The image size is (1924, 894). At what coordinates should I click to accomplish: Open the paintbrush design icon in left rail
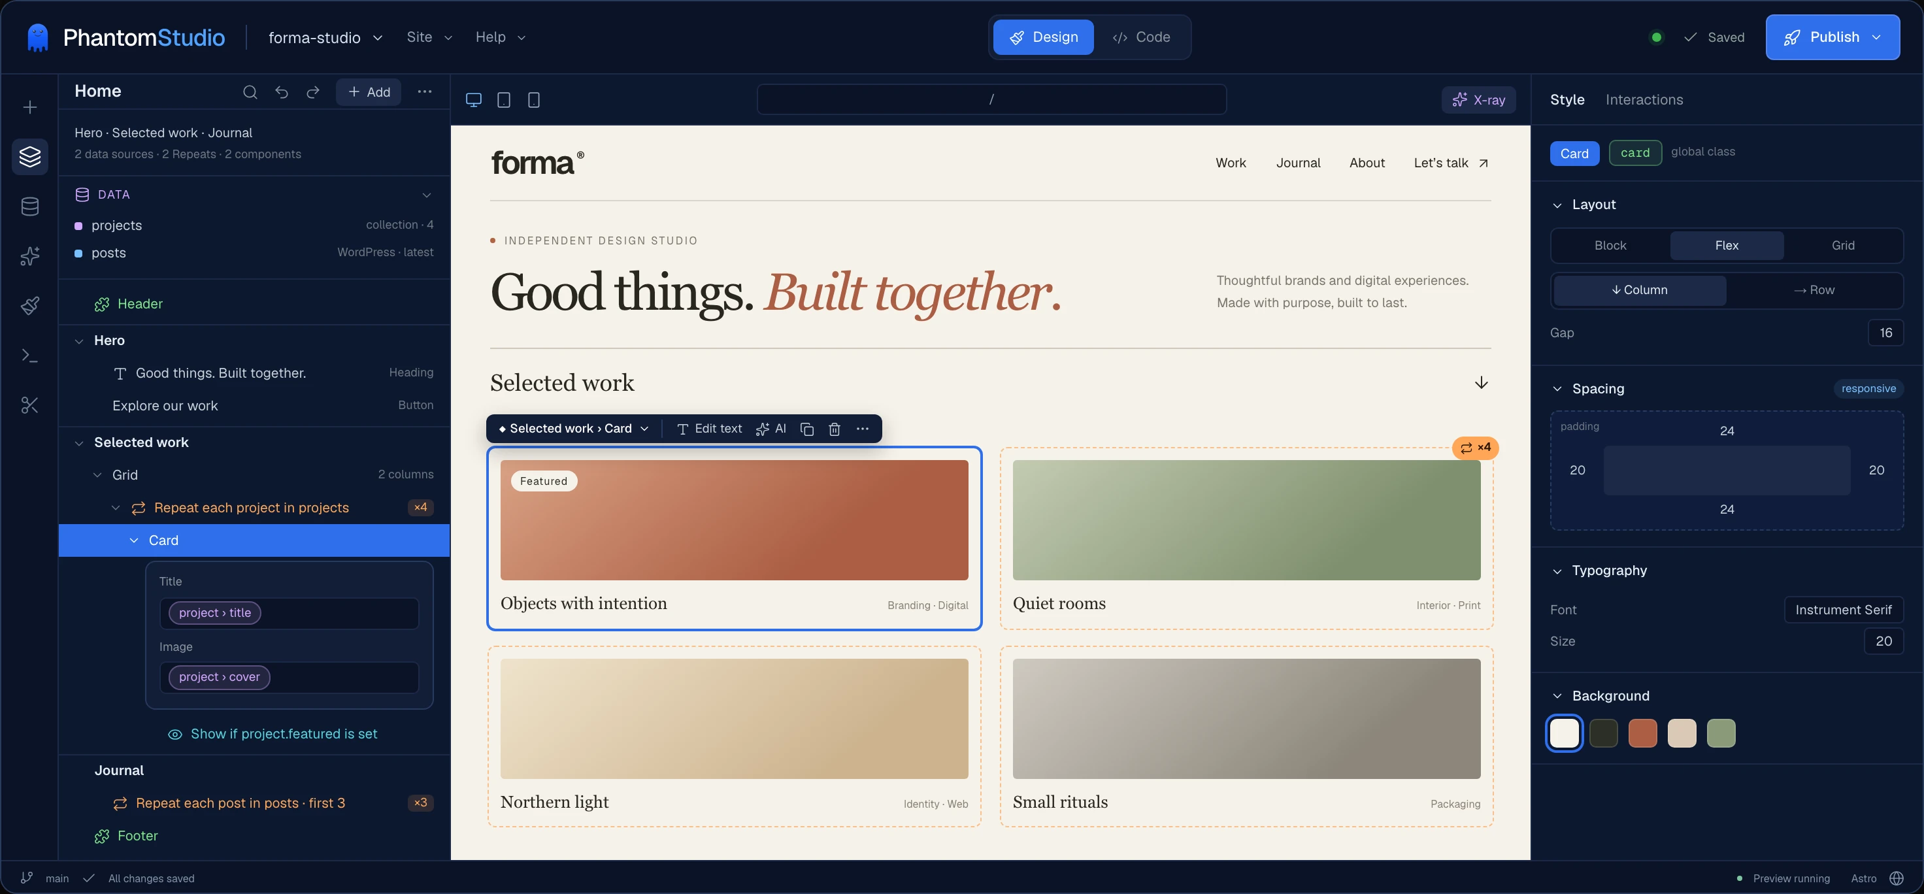30,305
